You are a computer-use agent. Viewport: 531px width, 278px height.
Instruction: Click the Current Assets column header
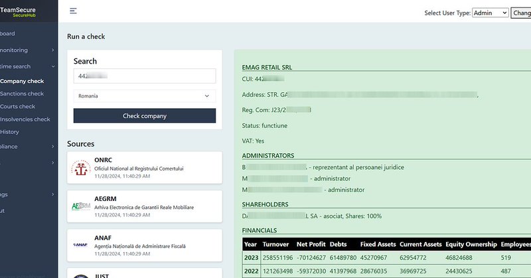pos(421,244)
